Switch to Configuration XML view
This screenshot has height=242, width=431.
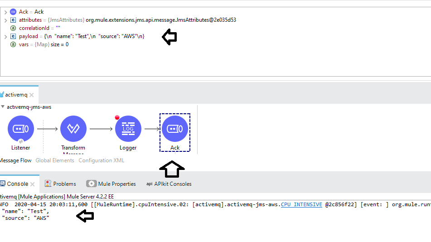tap(102, 160)
